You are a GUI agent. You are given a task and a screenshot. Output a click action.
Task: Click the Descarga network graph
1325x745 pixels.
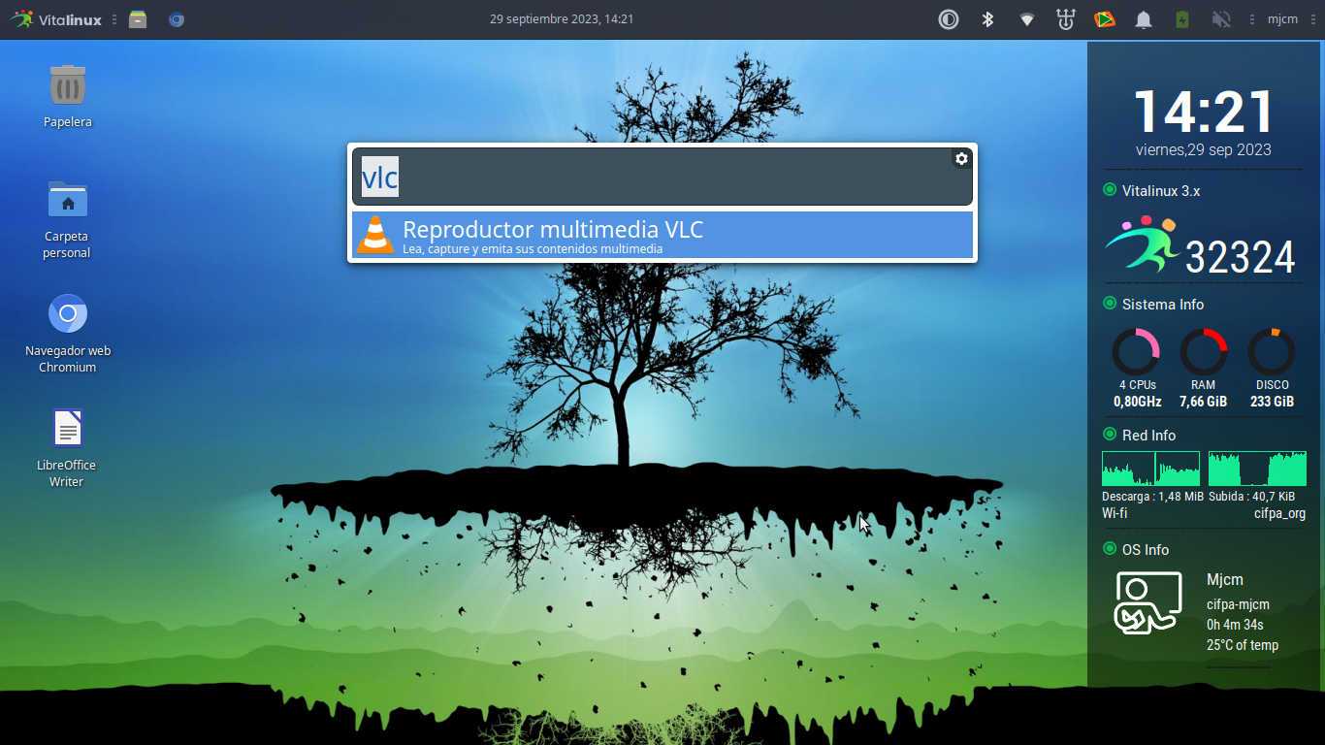tap(1150, 469)
